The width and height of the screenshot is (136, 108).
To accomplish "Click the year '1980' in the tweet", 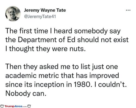I will pyautogui.click(x=83, y=85).
